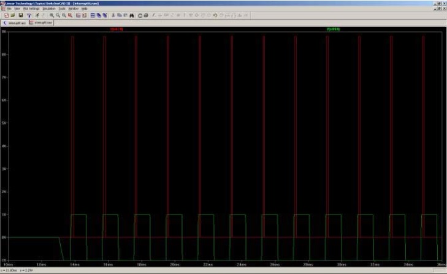Image resolution: width=447 pixels, height=274 pixels.
Task: Open the Plot Settings menu
Action: 31,9
